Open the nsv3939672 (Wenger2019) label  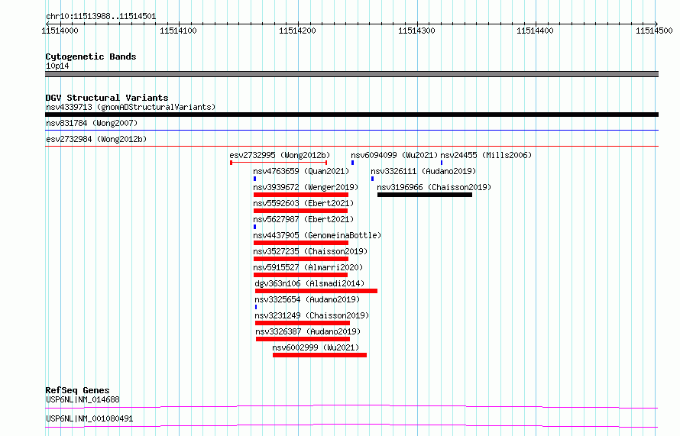[306, 187]
